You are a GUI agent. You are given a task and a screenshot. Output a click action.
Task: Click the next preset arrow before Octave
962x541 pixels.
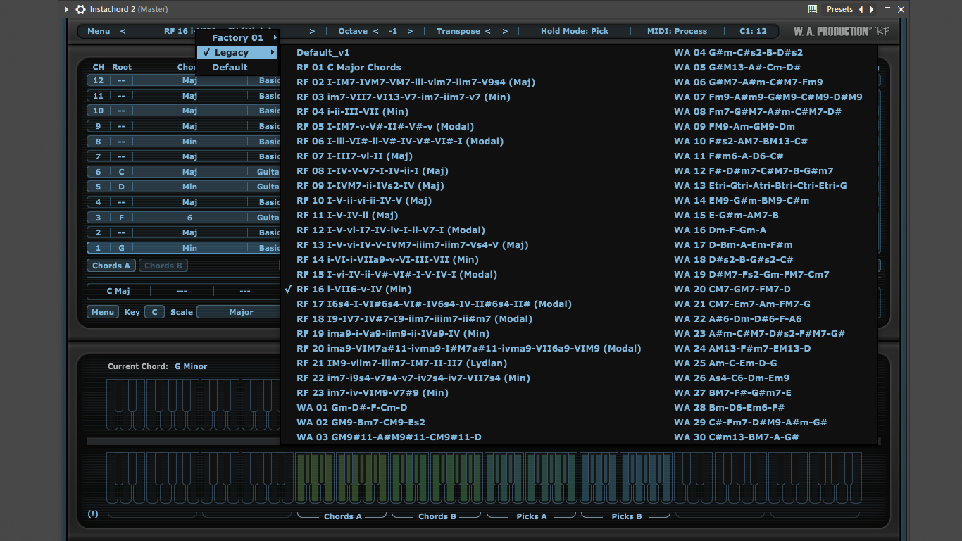(312, 31)
